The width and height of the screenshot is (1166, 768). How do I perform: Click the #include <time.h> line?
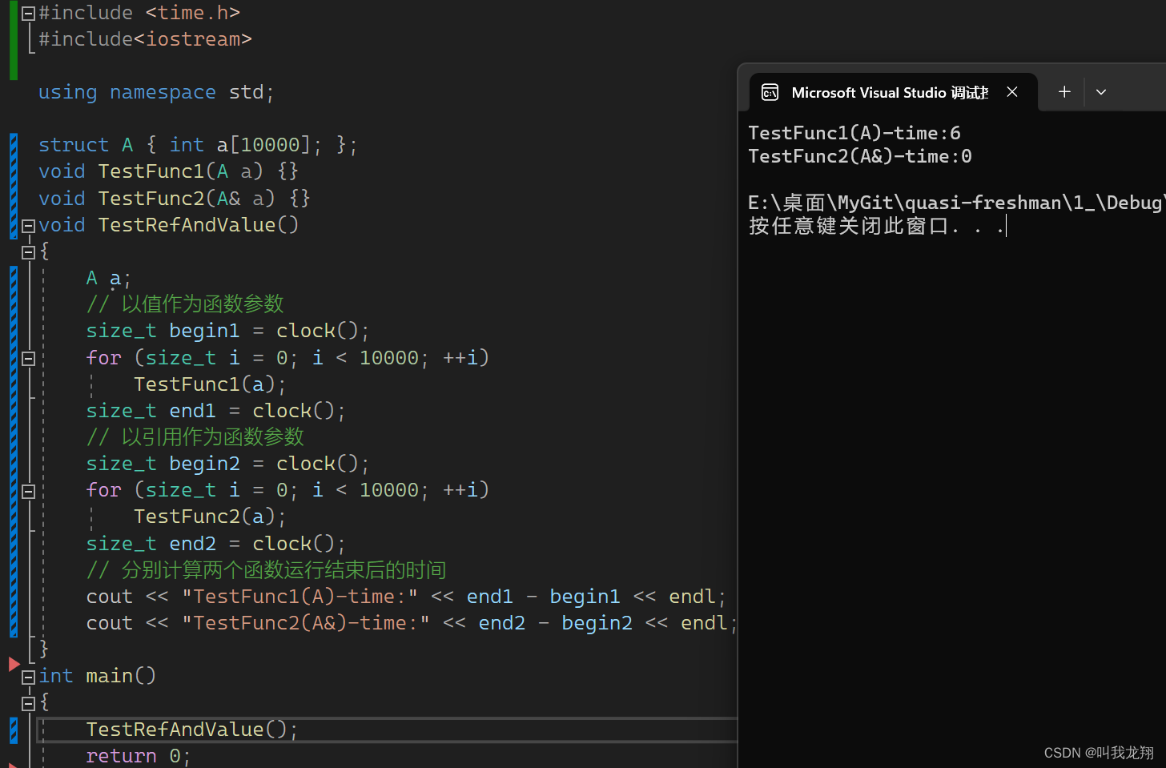point(139,13)
